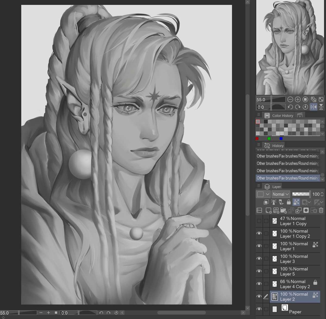326x319 pixels.
Task: Rotate canvas left in the Navigator
Action: (x=290, y=107)
